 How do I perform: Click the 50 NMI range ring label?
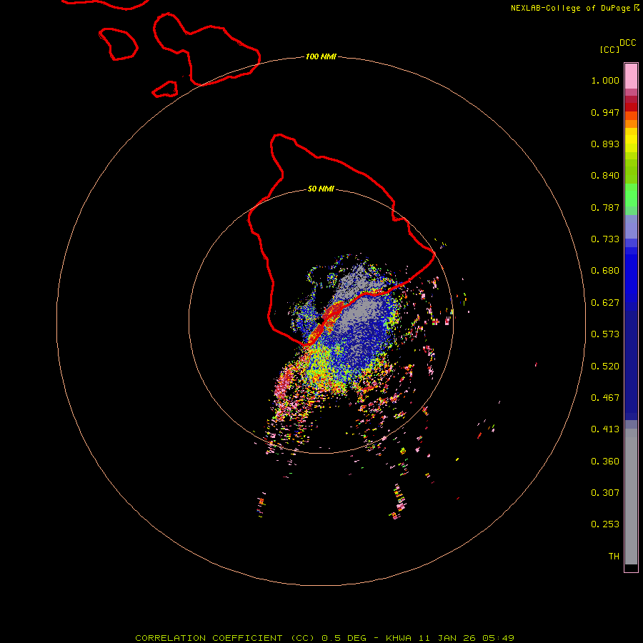click(x=321, y=189)
